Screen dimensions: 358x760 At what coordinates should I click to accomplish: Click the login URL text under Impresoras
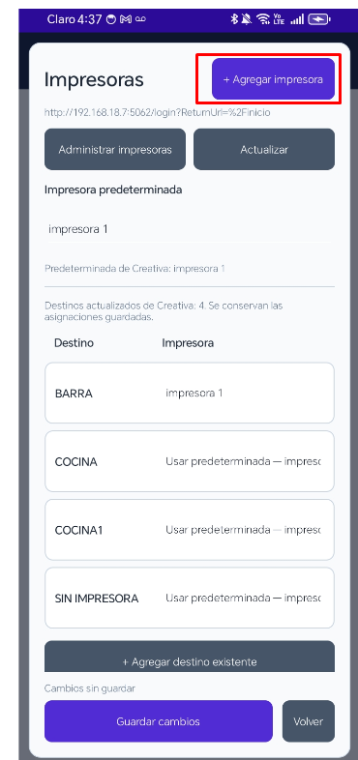(157, 113)
